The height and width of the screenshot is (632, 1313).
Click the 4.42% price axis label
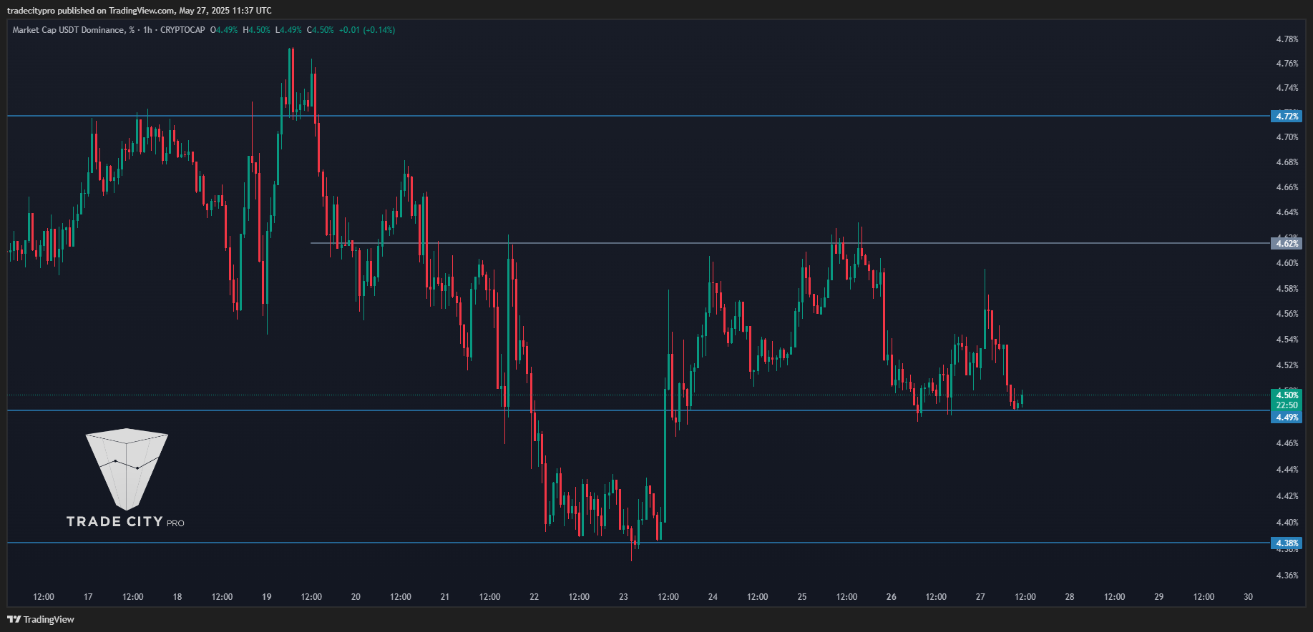click(1287, 496)
